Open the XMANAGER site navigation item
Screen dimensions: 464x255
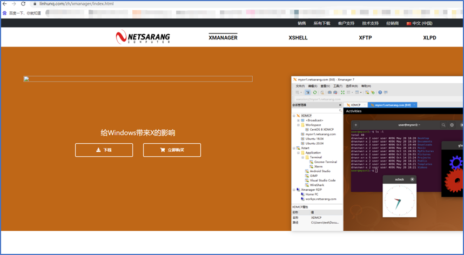pos(223,38)
